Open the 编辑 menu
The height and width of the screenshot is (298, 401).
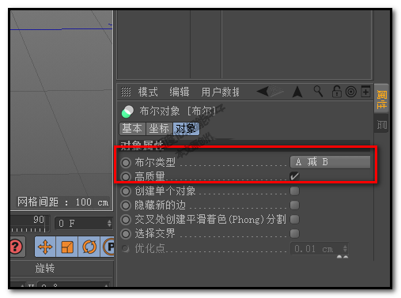click(x=180, y=92)
